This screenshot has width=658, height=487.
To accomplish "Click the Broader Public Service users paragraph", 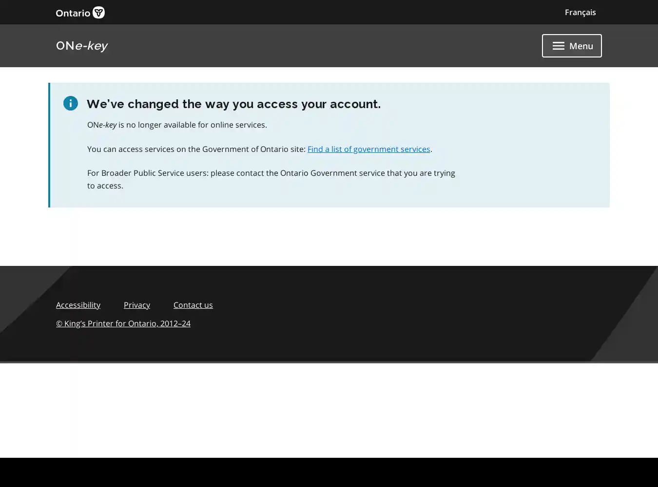I will (271, 179).
